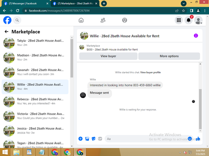Screen dimensions: 209x156
Task: Click the sender avatar beside Message sent
Action: pos(83,95)
